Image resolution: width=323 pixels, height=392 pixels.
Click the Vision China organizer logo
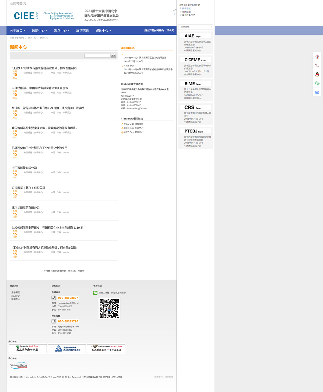[x=19, y=365]
